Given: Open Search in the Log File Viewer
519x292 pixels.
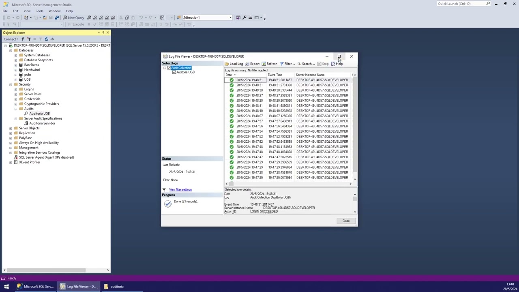Looking at the screenshot, I should pos(306,64).
